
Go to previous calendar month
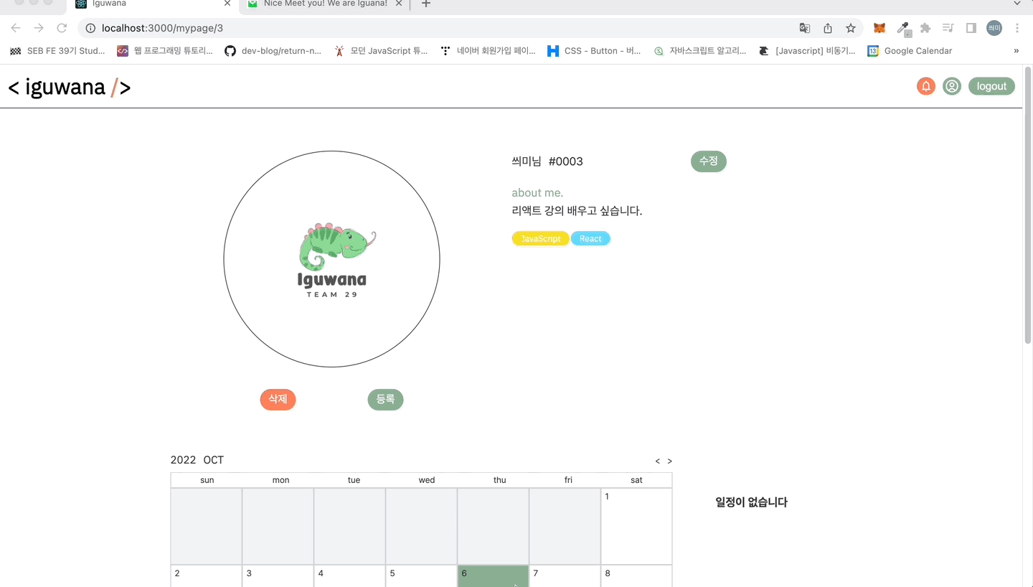point(658,461)
